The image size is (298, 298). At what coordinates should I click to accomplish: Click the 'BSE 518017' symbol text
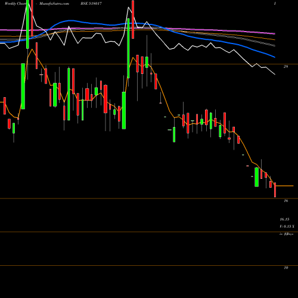[91, 4]
